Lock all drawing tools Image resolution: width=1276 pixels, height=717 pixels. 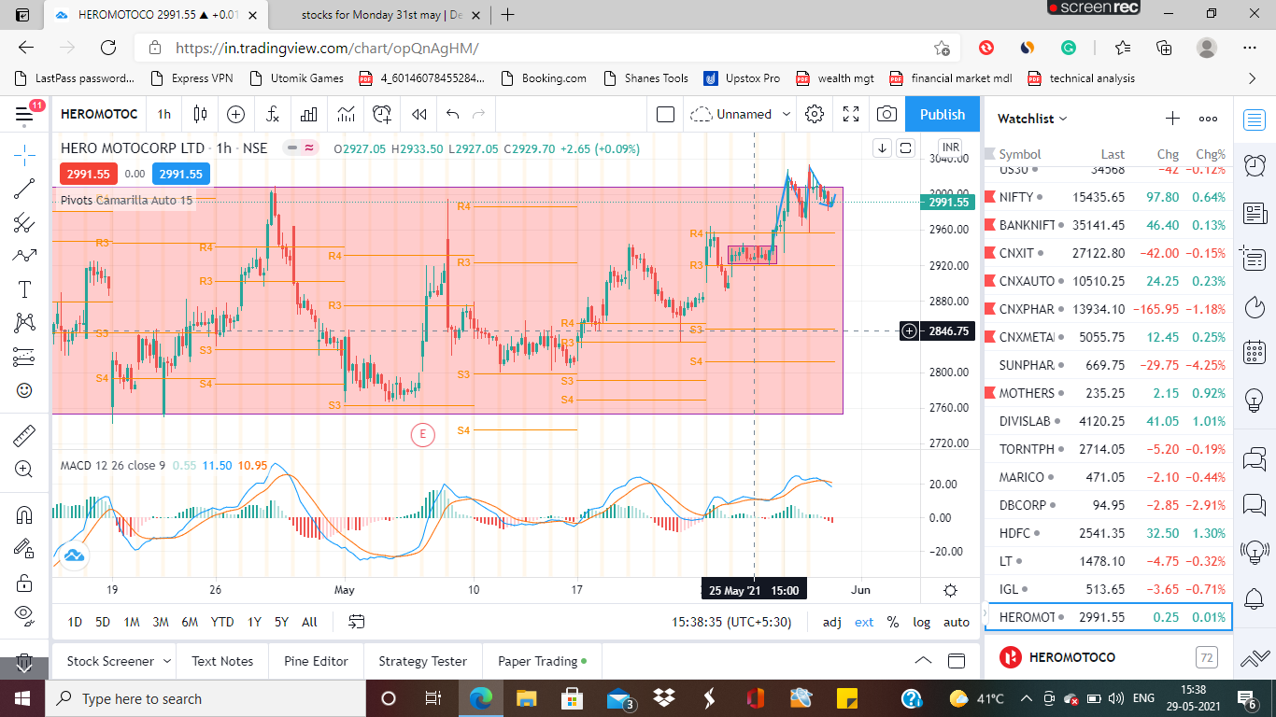point(24,583)
